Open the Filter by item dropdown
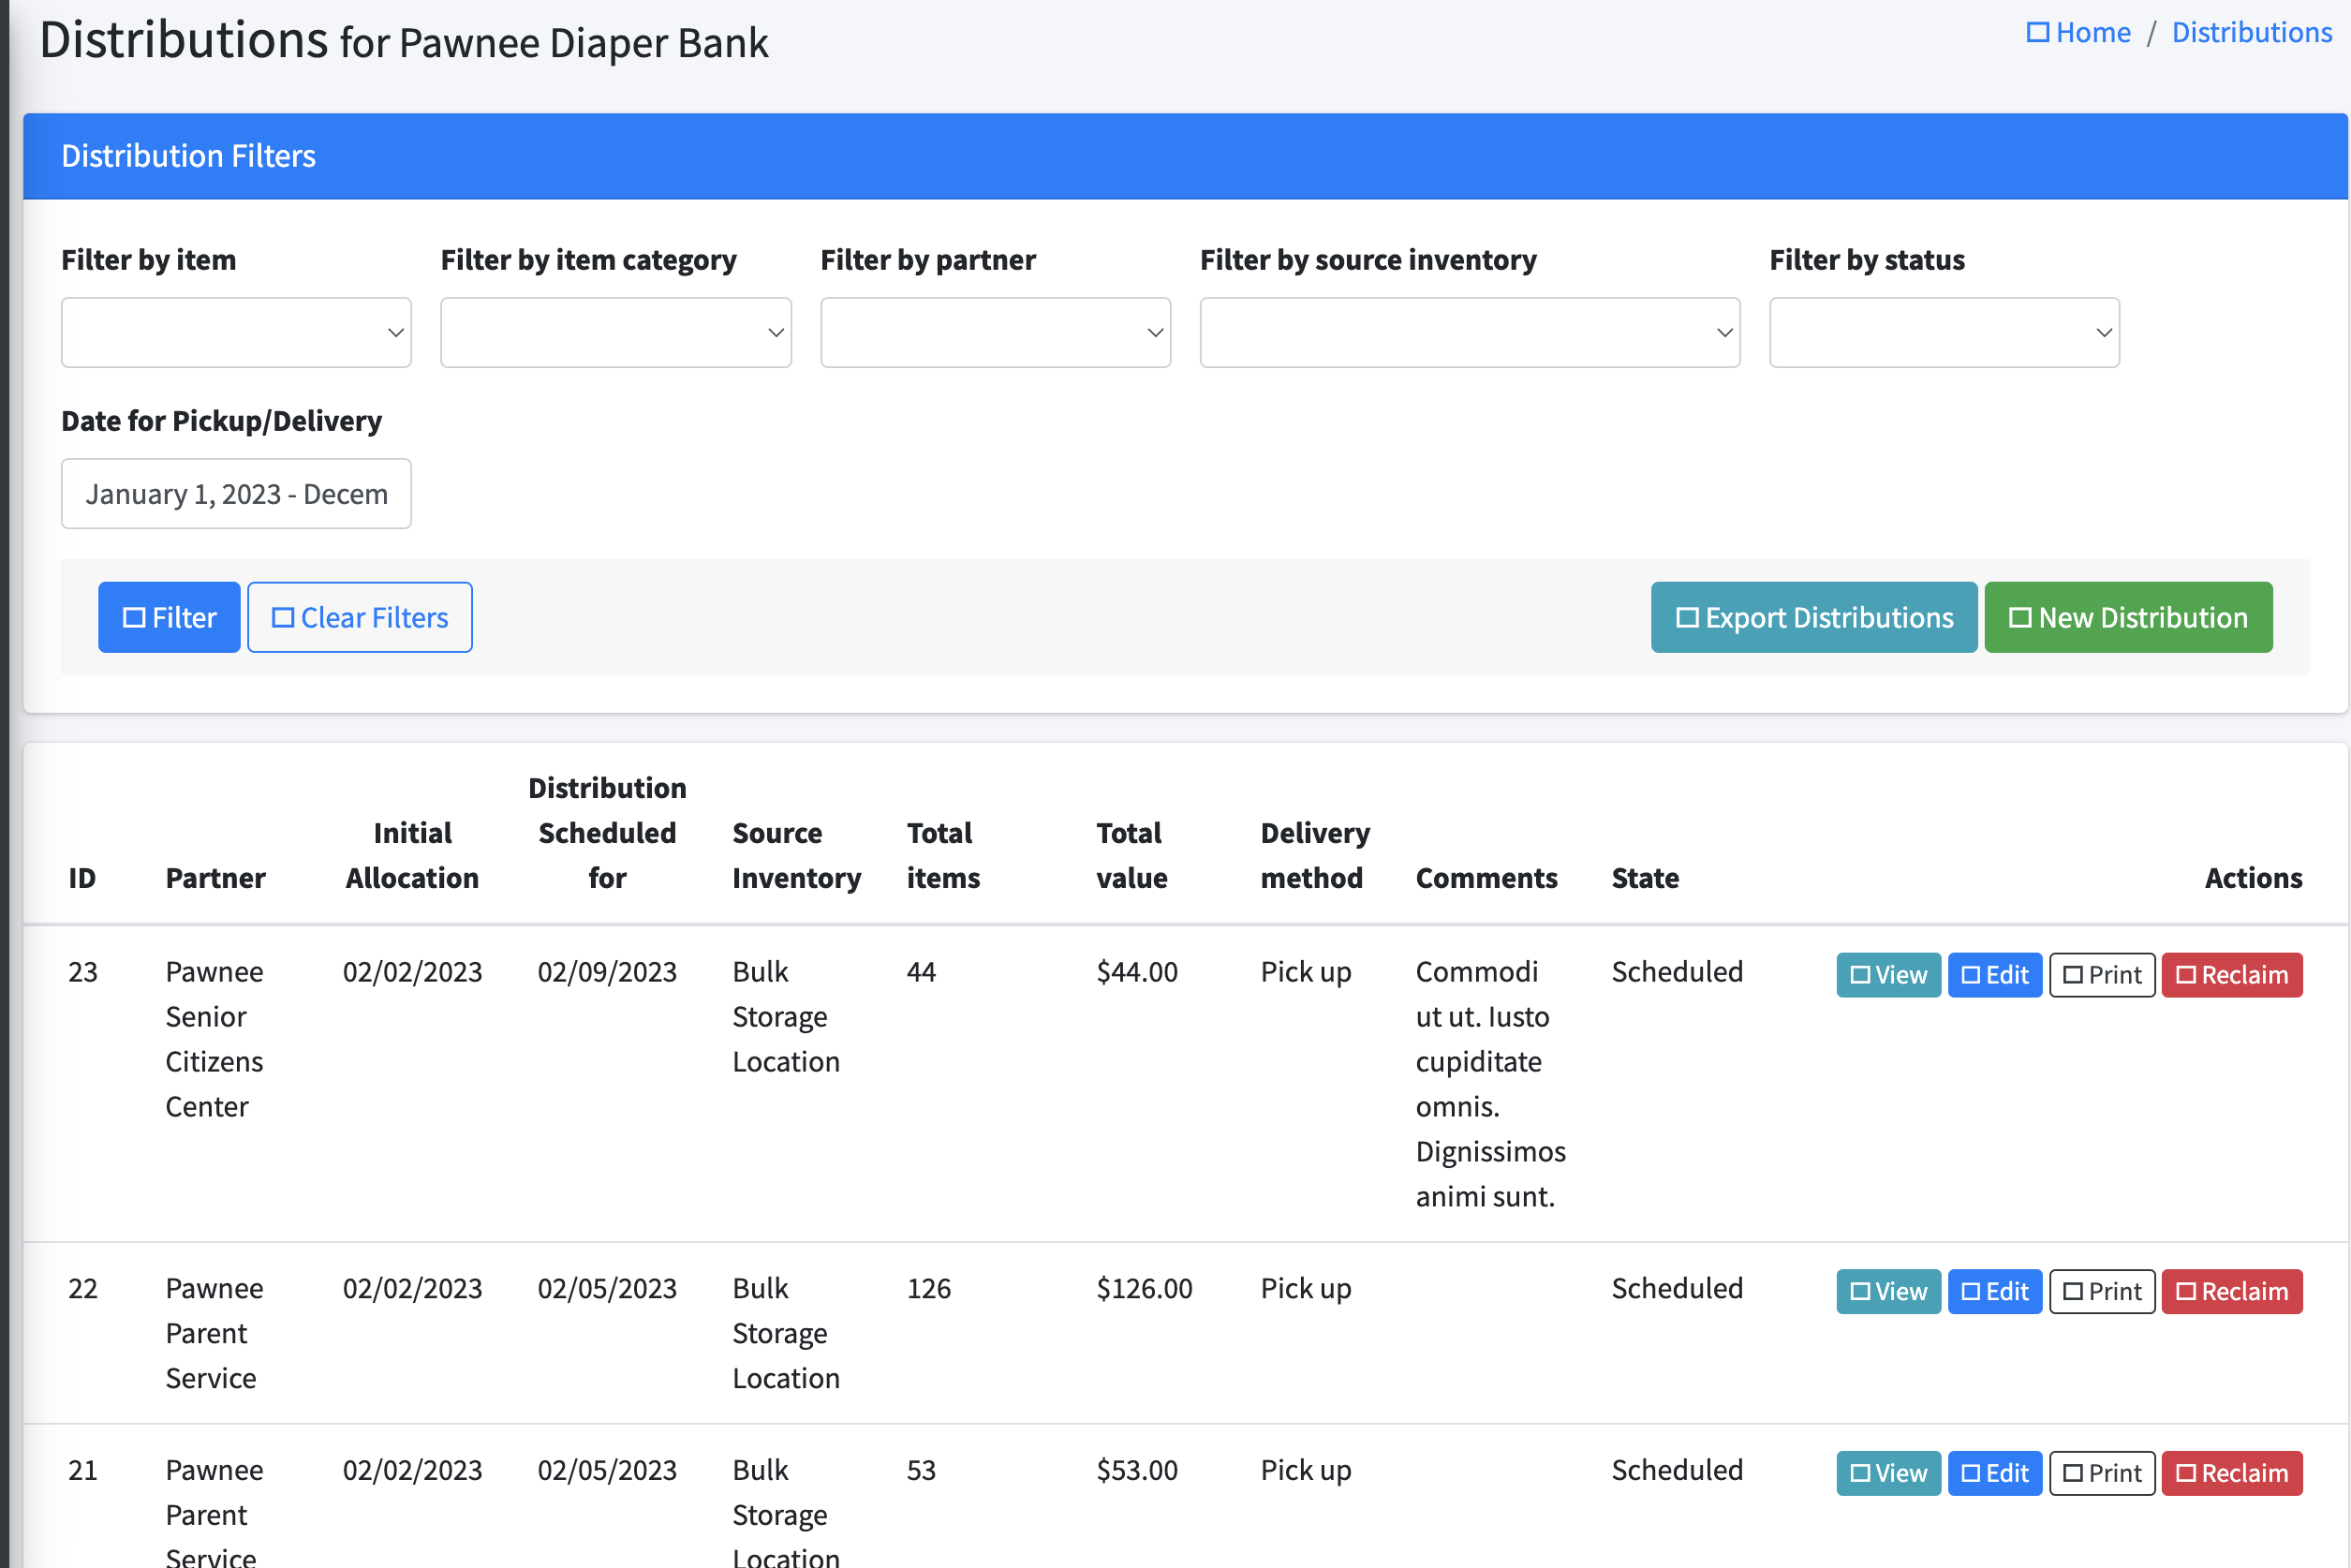2351x1568 pixels. click(x=236, y=332)
